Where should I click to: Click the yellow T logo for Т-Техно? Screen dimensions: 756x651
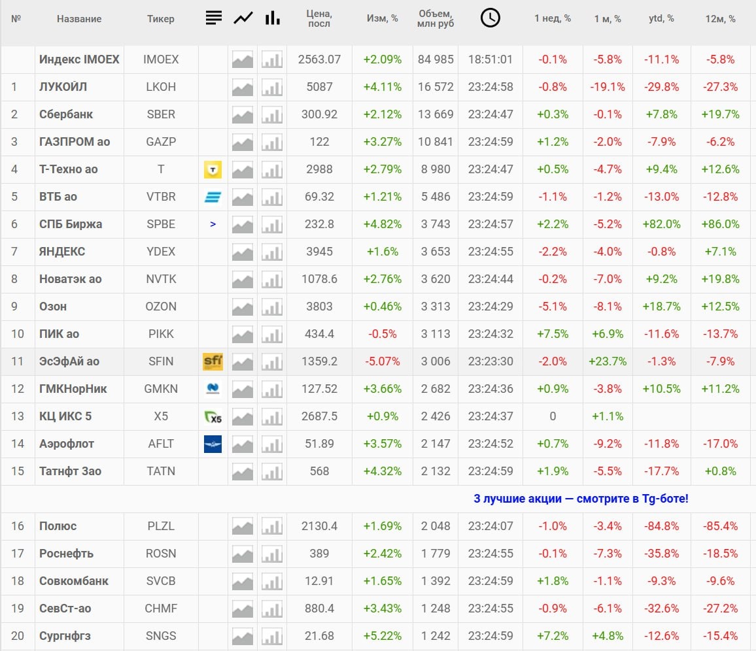point(213,170)
